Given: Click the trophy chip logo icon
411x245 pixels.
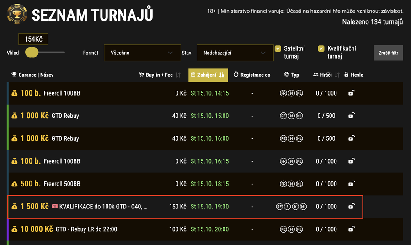Looking at the screenshot, I should point(17,15).
